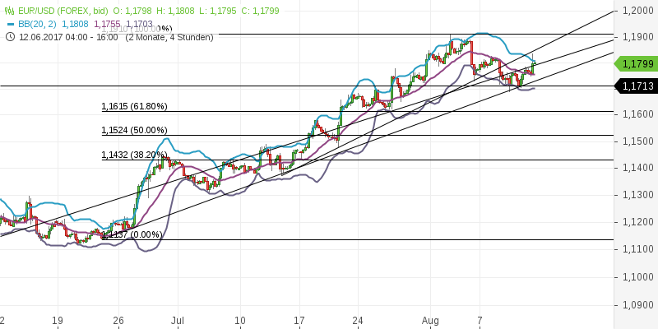Click the 1,1900 price axis label
The image size is (658, 329).
(x=637, y=38)
